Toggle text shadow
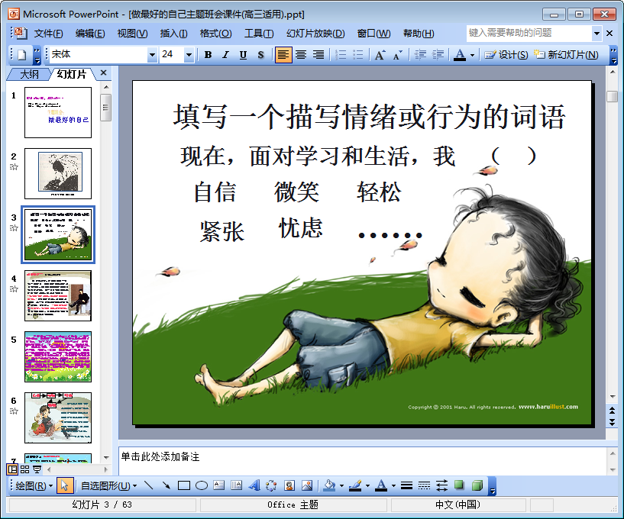624x519 pixels. [x=260, y=54]
